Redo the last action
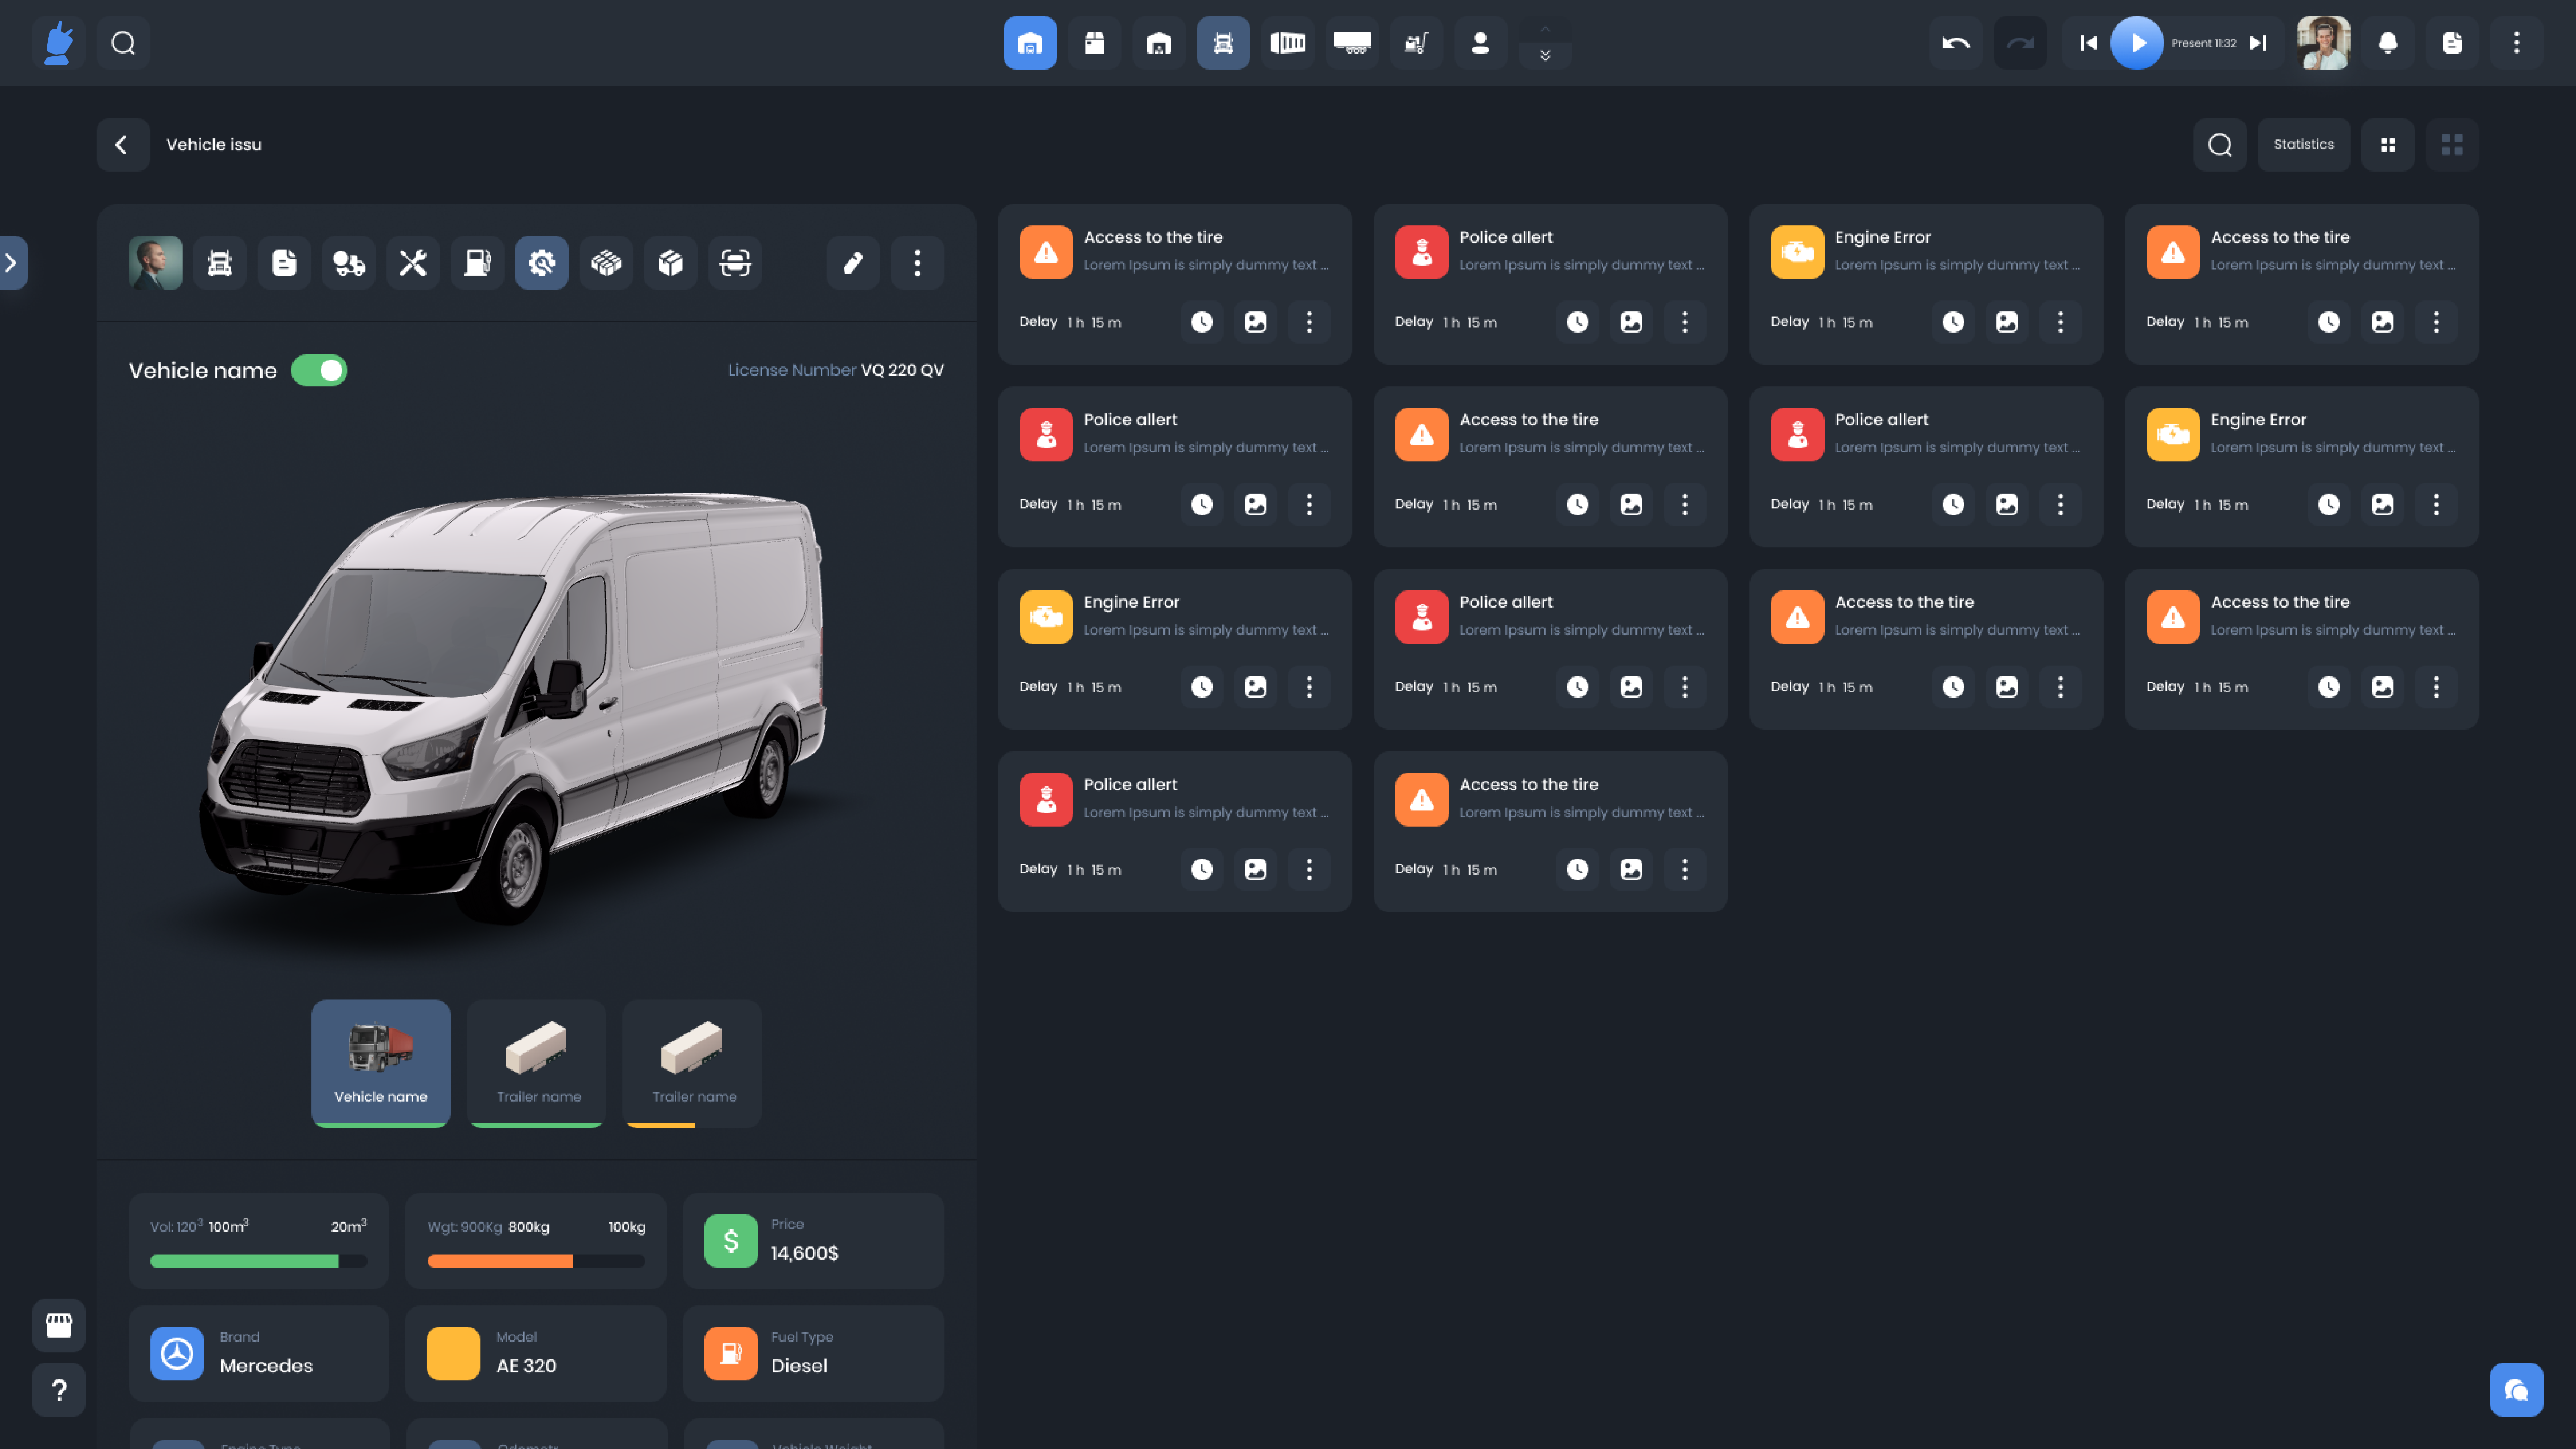Image resolution: width=2576 pixels, height=1449 pixels. pyautogui.click(x=2020, y=43)
